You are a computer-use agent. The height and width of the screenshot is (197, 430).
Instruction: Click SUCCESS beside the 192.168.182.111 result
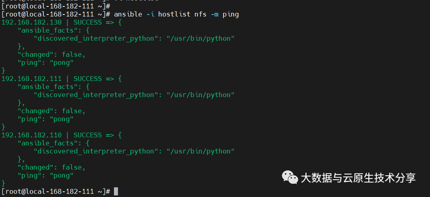pos(87,79)
